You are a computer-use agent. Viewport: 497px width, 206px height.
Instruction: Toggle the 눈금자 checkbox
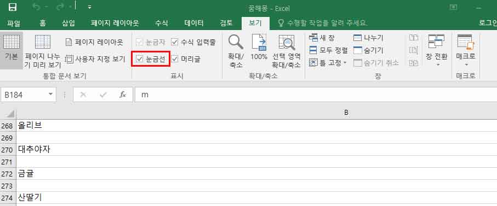(151, 42)
